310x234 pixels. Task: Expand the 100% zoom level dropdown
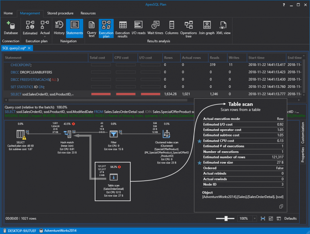point(255,219)
